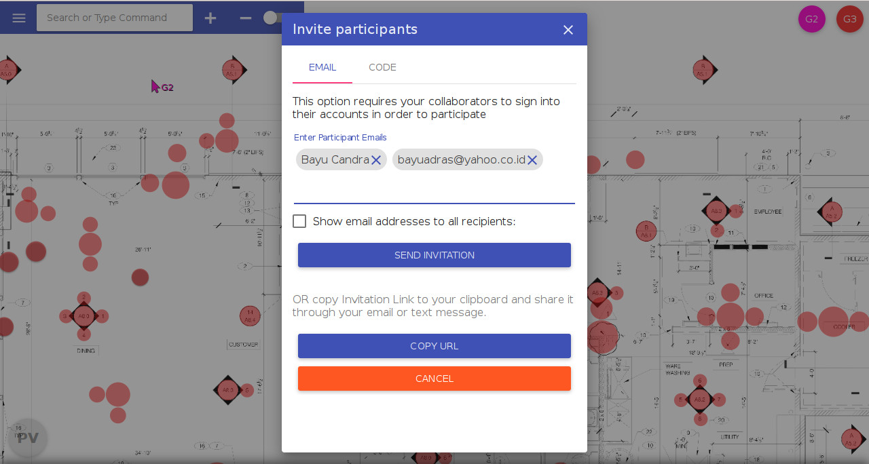Open the G2 participant avatar

point(812,19)
